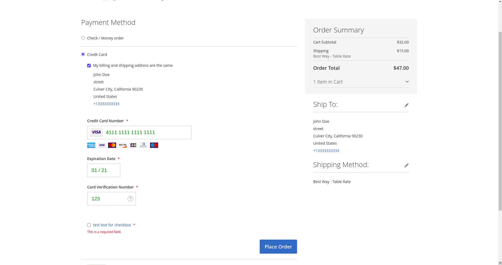Click Order Summary heading
Image resolution: width=502 pixels, height=265 pixels.
338,30
